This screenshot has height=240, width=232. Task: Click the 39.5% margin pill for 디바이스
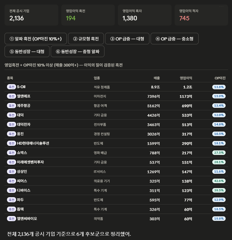click(x=219, y=190)
